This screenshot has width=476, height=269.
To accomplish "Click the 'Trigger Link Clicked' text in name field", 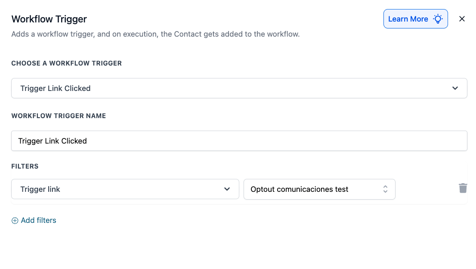I will click(53, 141).
